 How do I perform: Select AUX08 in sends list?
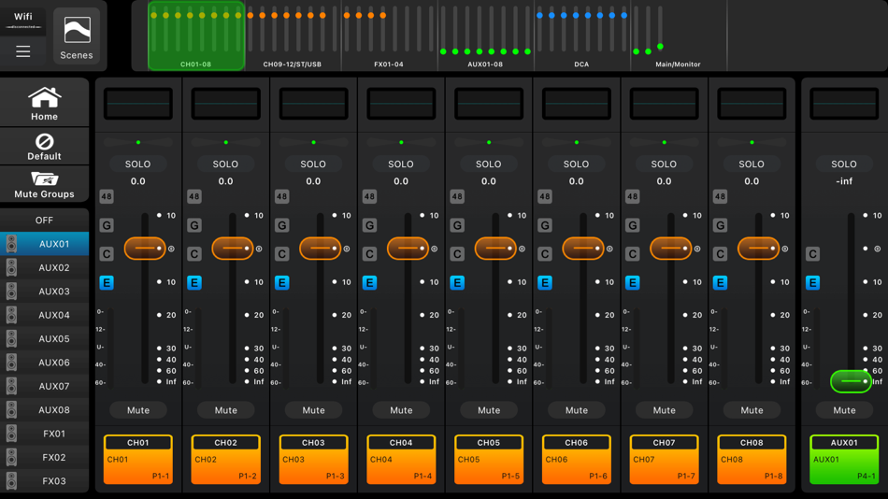[44, 409]
